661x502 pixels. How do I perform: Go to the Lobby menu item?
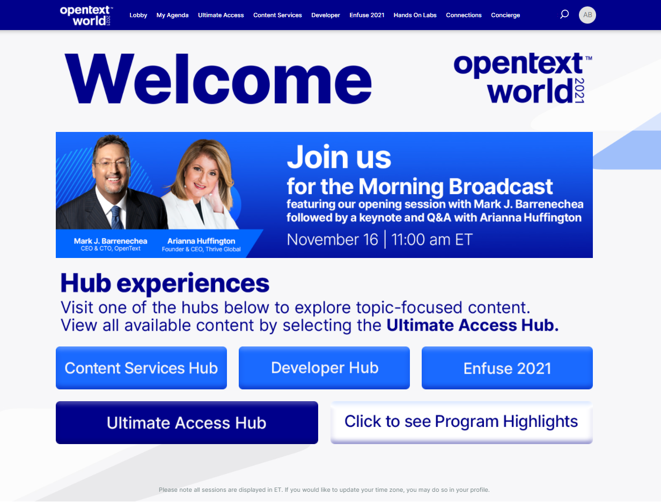click(x=138, y=15)
